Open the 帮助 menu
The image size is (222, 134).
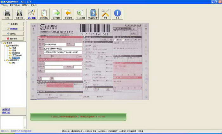pyautogui.click(x=34, y=5)
